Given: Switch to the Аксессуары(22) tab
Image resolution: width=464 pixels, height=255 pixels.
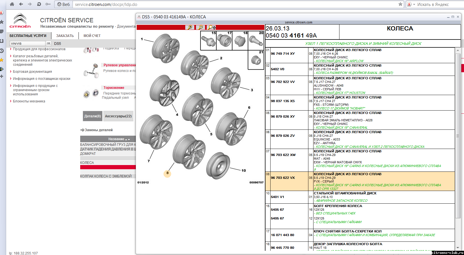Looking at the screenshot, I should [118, 116].
